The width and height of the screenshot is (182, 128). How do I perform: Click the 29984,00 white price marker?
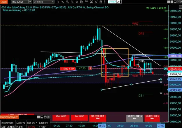[x=175, y=74]
